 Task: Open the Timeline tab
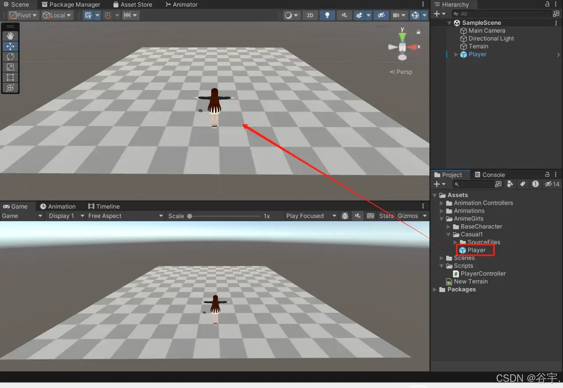tap(104, 206)
